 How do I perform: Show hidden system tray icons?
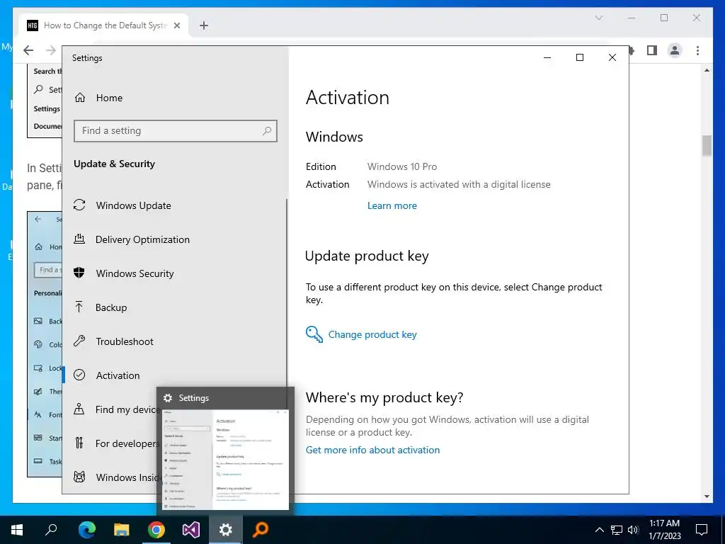point(599,530)
